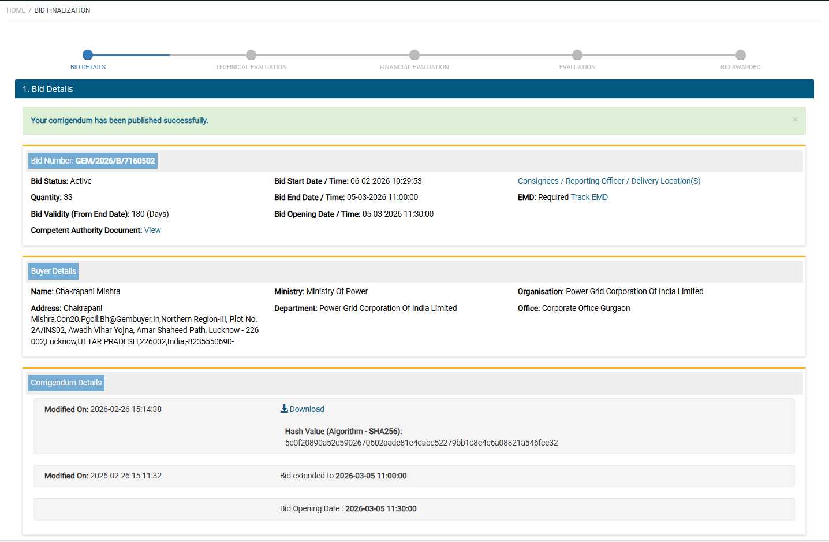Click the Bid Awarded step circle

pos(741,55)
